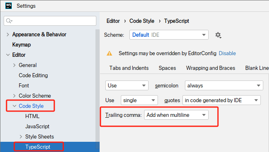269x152 pixels.
Task: Select Appearance & Behavior in settings tree
Action: (39, 34)
